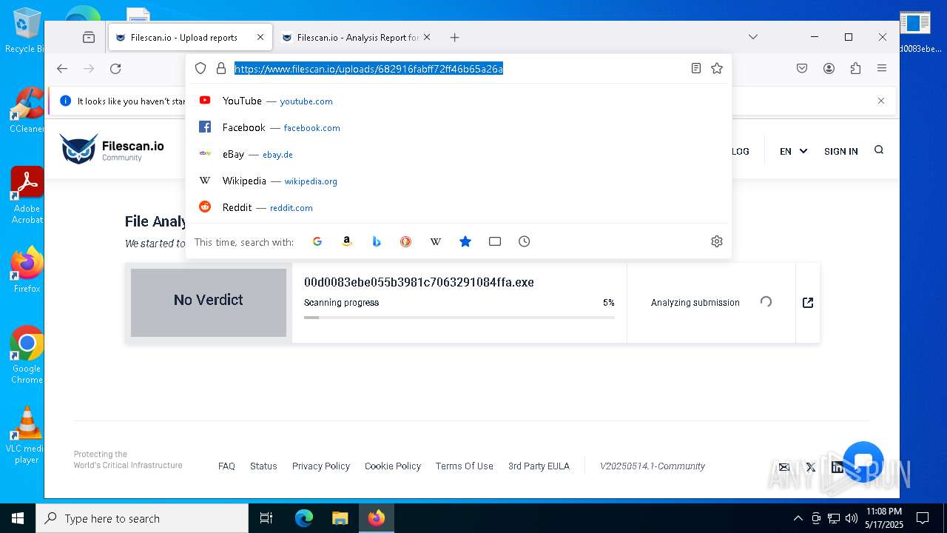Image resolution: width=947 pixels, height=533 pixels.
Task: Dismiss the notification bar
Action: pyautogui.click(x=881, y=101)
